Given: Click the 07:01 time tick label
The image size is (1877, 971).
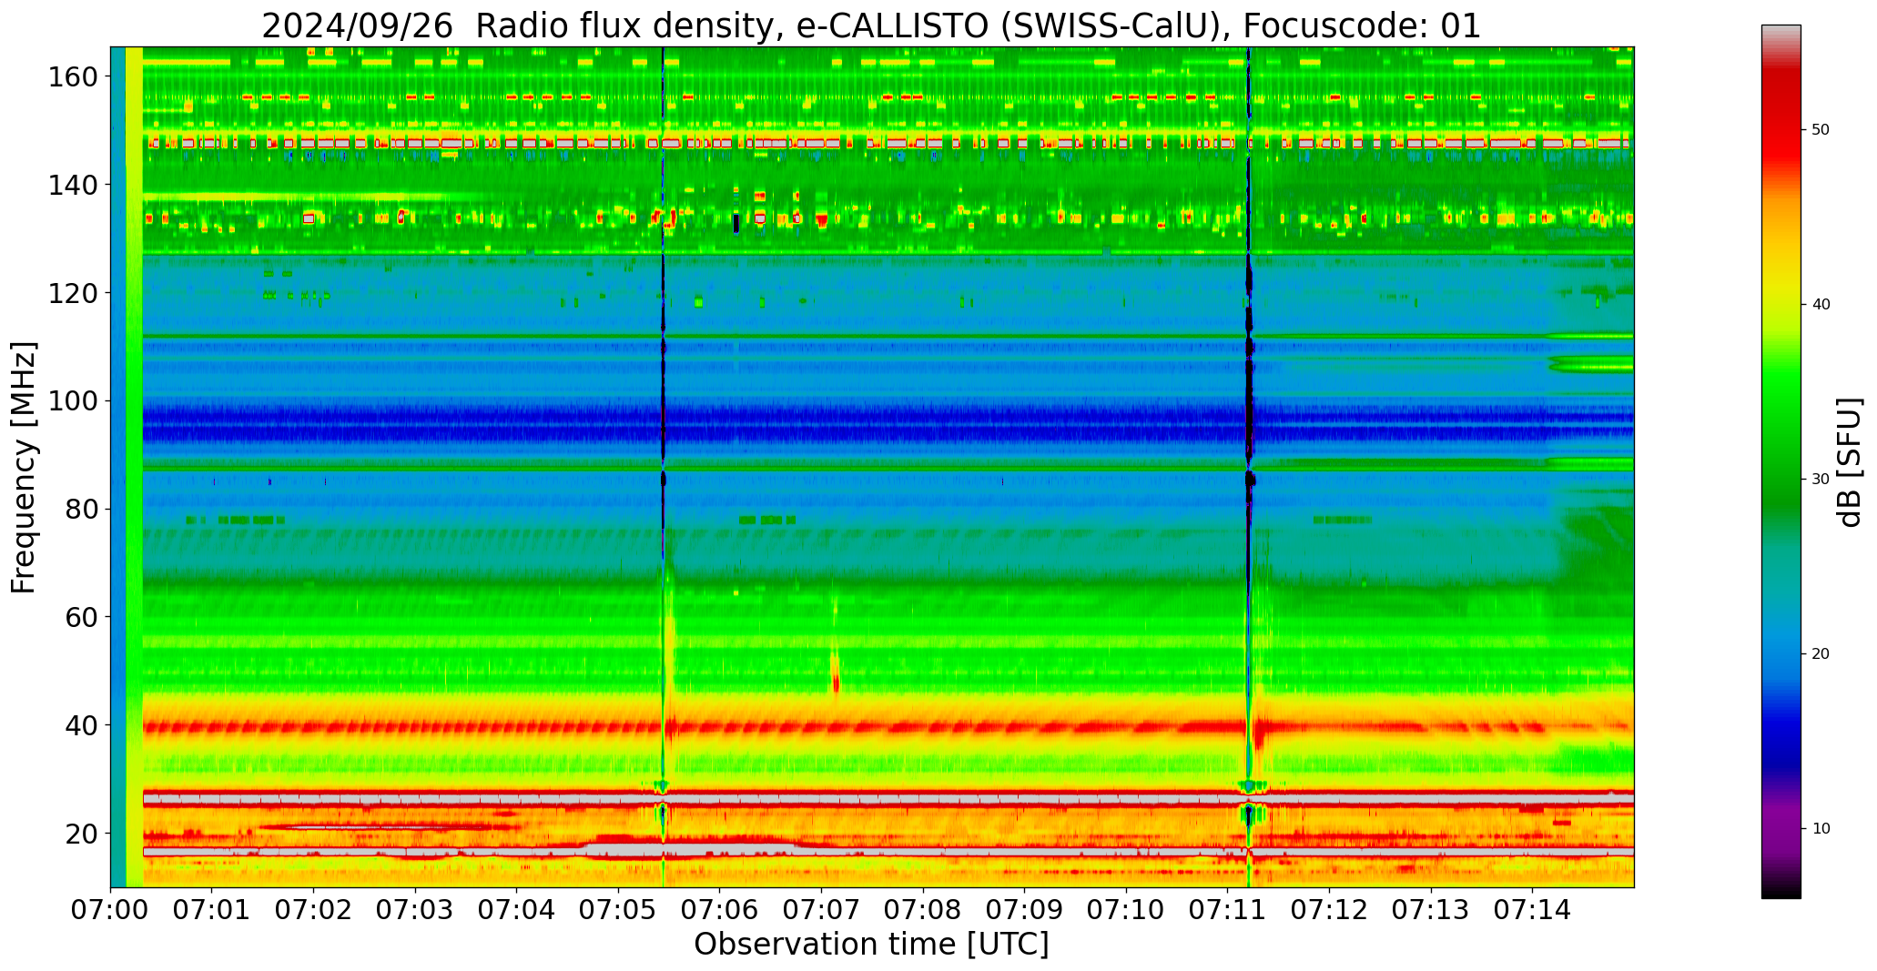Looking at the screenshot, I should point(212,910).
